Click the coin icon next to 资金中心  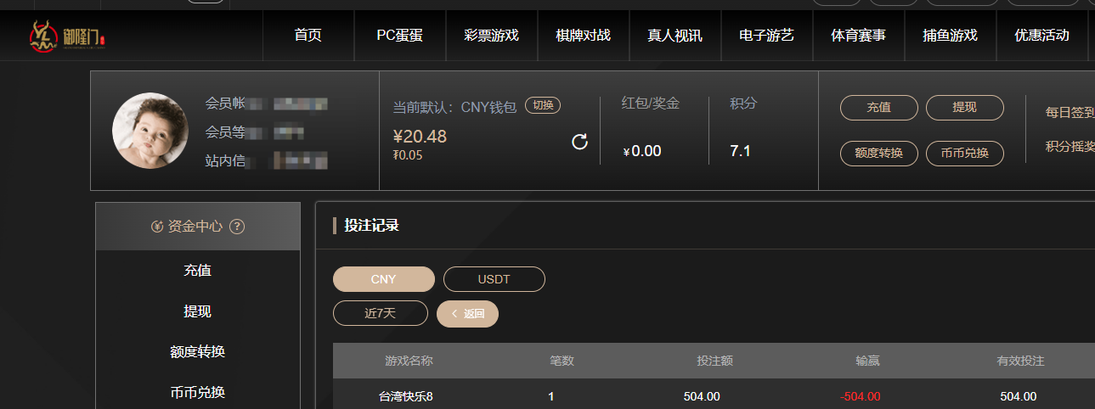(x=156, y=227)
